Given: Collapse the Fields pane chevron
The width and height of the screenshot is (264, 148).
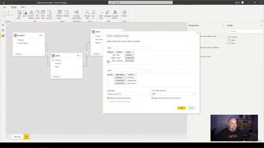Looking at the screenshot, I should click(x=262, y=25).
